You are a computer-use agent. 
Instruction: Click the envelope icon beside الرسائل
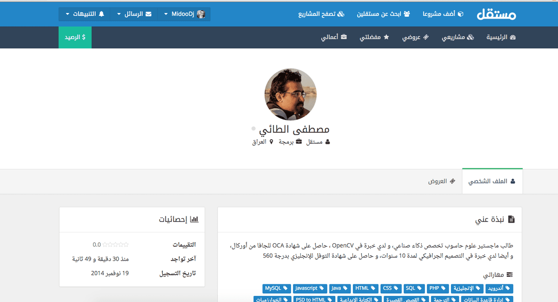coord(149,14)
